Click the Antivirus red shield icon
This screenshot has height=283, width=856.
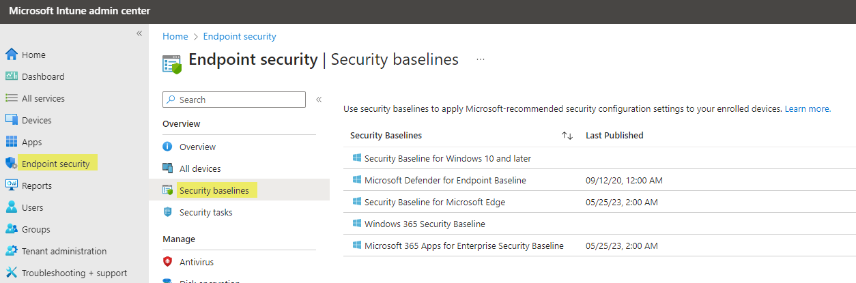(x=168, y=262)
